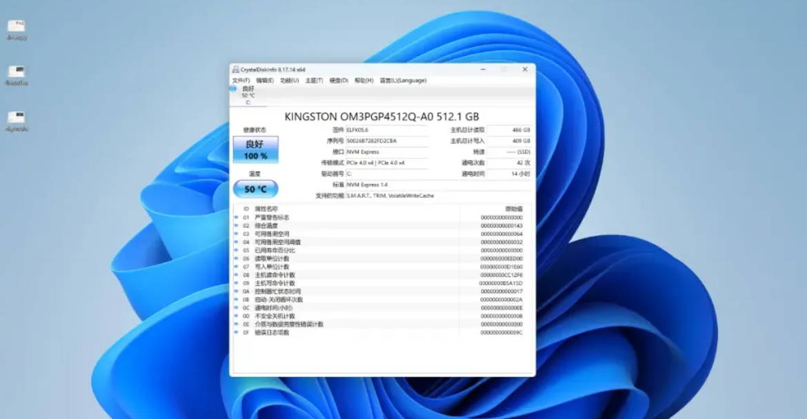This screenshot has height=419, width=807.
Task: Click the 固件 field showing ELFK05.6
Action: 386,130
